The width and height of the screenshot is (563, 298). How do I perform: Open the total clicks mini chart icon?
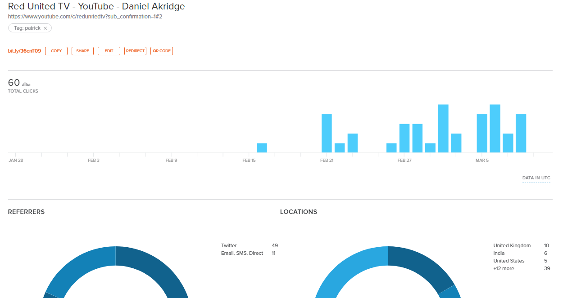point(26,84)
